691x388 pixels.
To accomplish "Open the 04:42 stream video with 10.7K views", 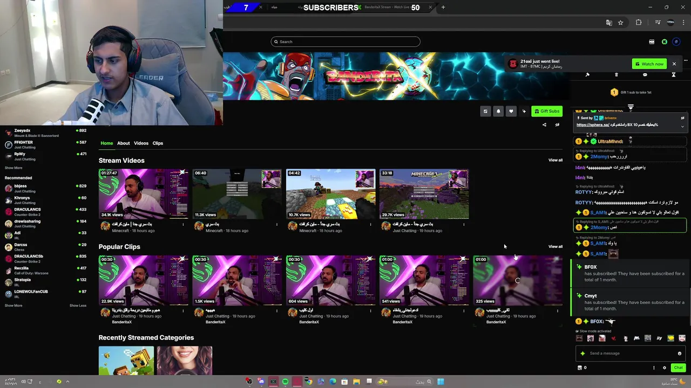I will click(330, 194).
